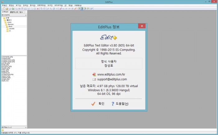Select sidebar.php in file list
Image resolution: width=218 pixels, height=135 pixels.
(6, 77)
